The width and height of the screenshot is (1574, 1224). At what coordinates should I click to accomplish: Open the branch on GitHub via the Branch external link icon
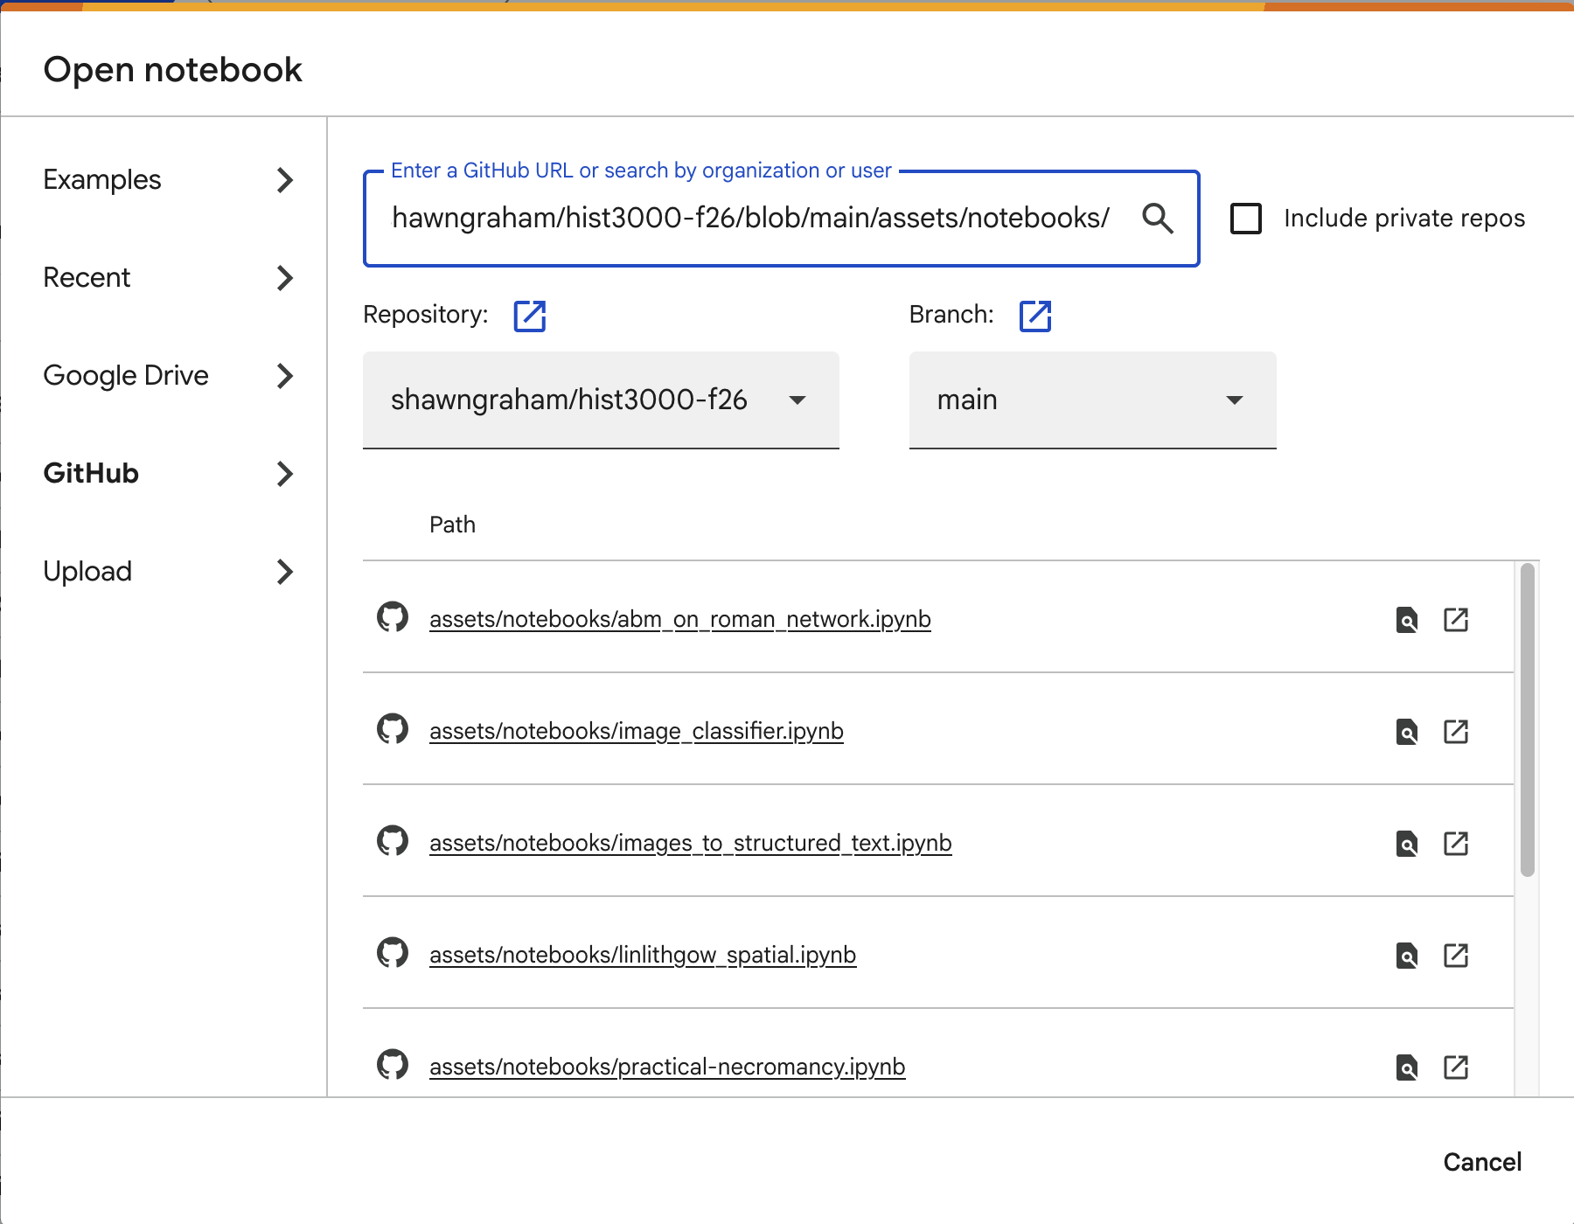(x=1035, y=316)
